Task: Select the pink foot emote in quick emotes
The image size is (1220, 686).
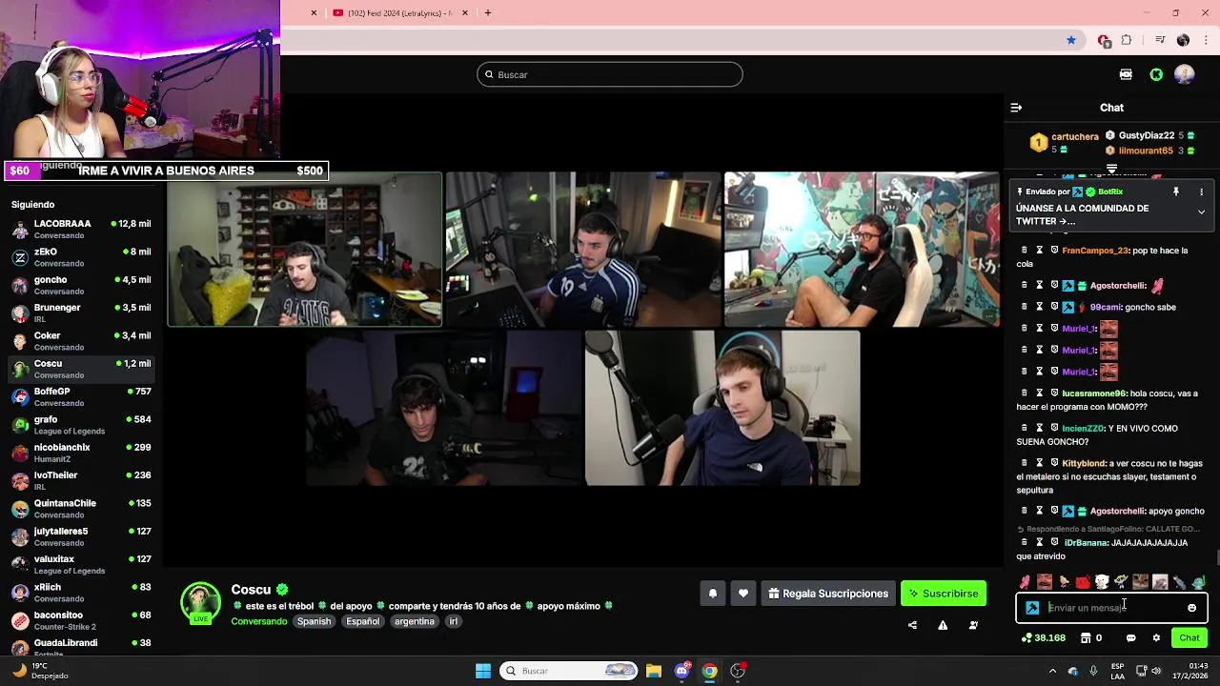Action: [1025, 582]
